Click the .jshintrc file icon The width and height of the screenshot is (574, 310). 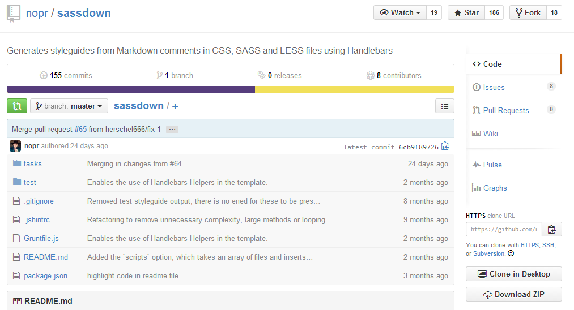pos(16,219)
